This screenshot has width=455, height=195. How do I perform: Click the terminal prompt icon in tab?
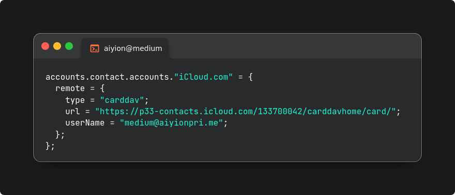pyautogui.click(x=95, y=48)
